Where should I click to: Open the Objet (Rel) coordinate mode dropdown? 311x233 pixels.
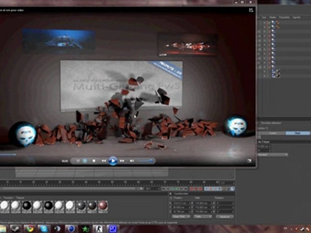181,216
